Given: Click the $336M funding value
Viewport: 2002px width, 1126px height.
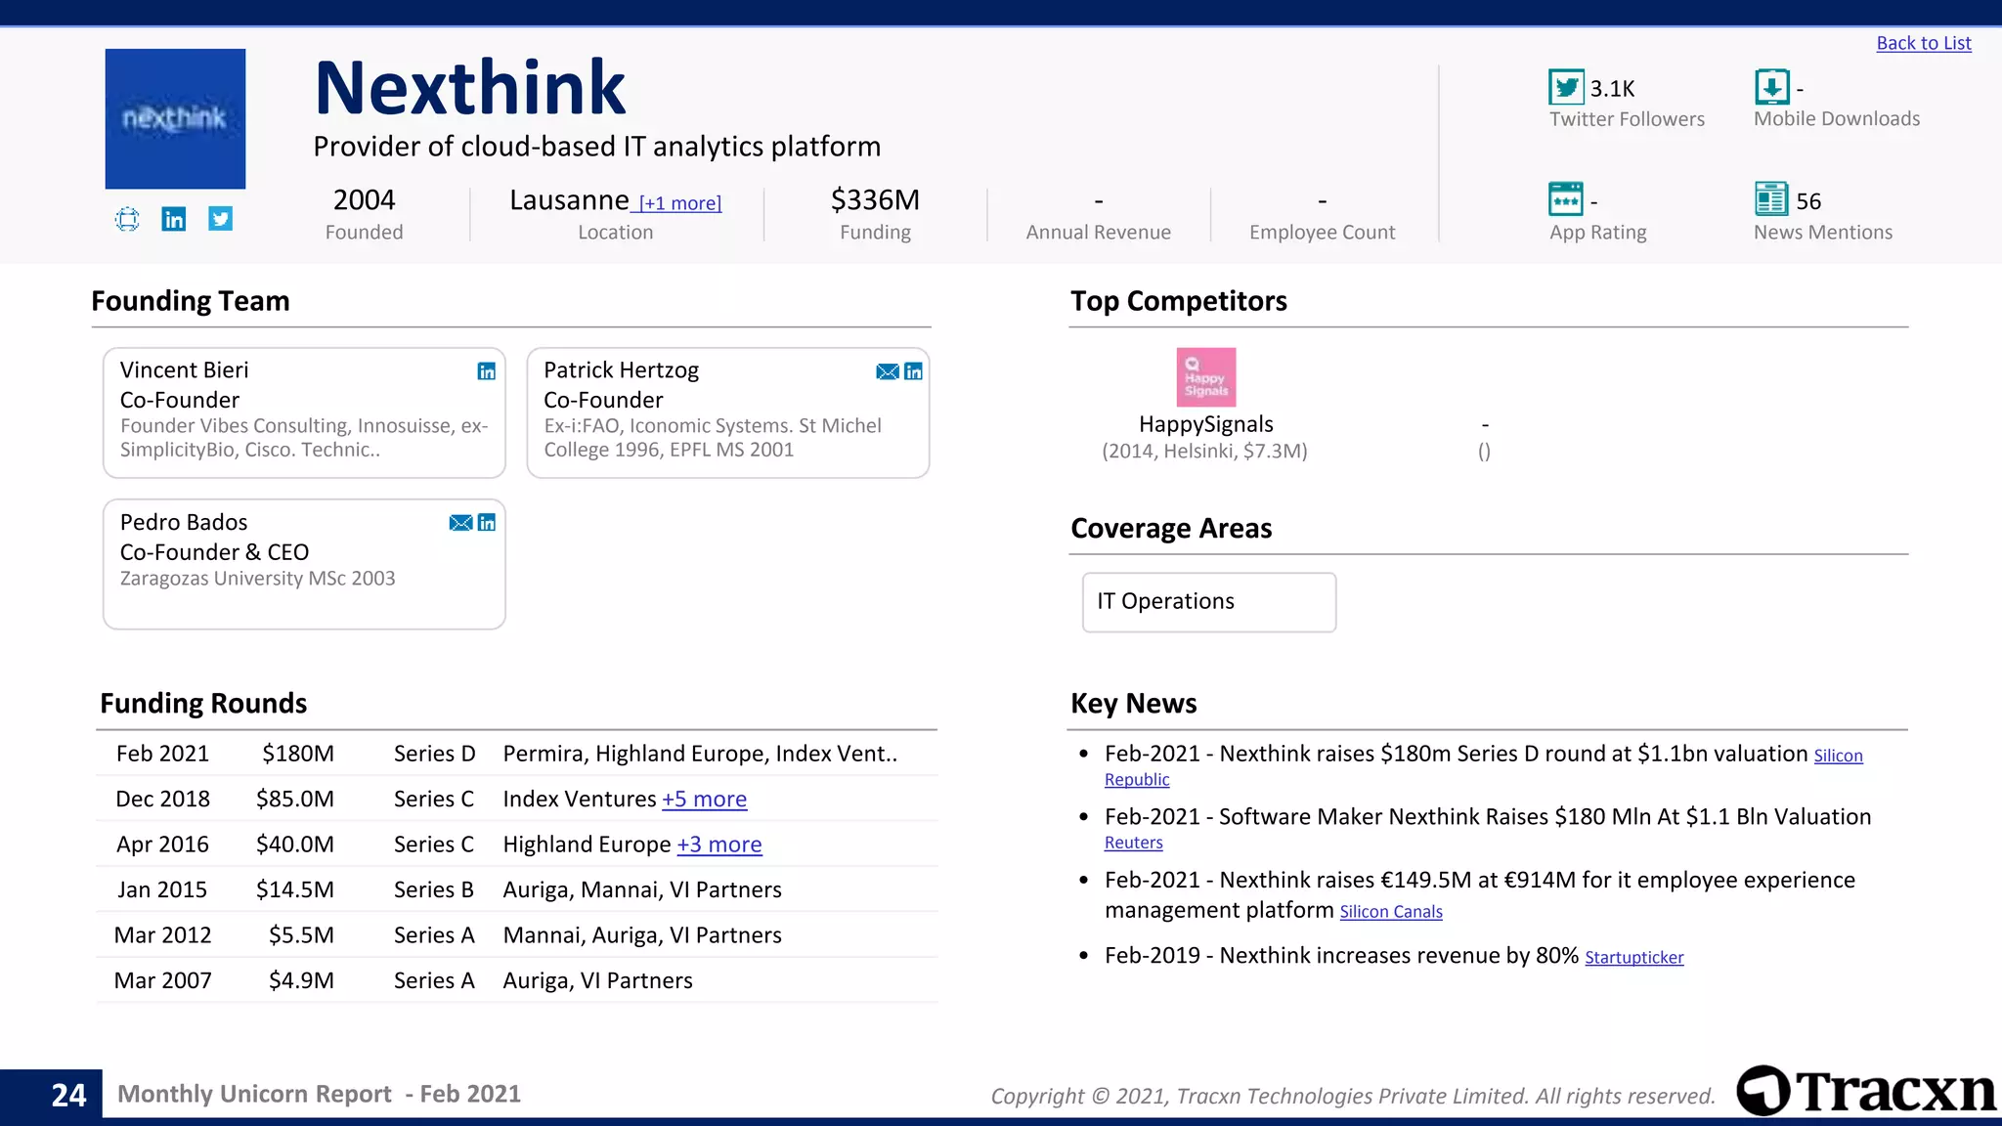Looking at the screenshot, I should coord(875,199).
